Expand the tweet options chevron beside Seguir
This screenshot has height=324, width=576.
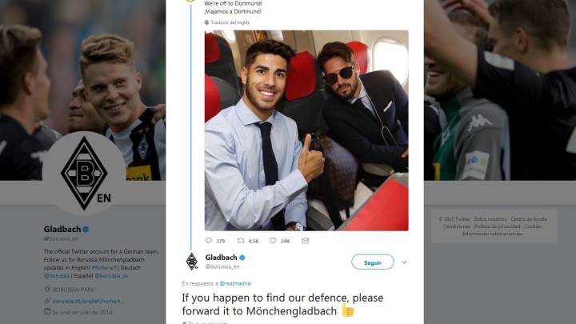[404, 262]
